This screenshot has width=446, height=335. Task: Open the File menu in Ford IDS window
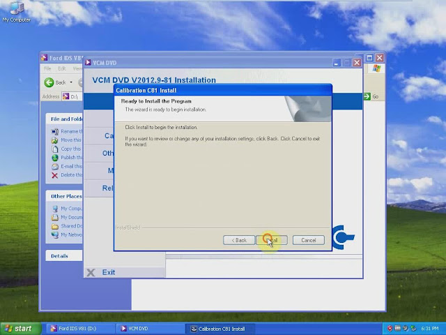coord(47,68)
